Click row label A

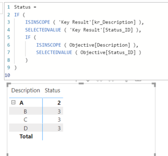click(x=22, y=103)
